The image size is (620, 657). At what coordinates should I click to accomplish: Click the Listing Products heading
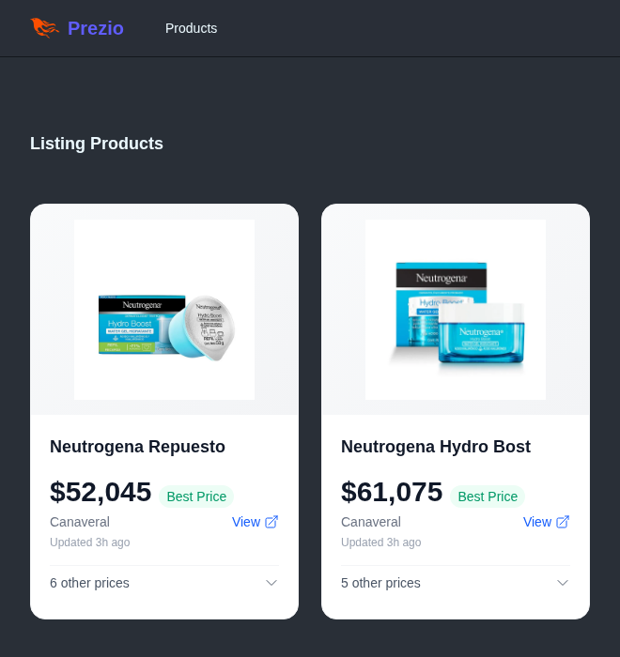point(97,144)
